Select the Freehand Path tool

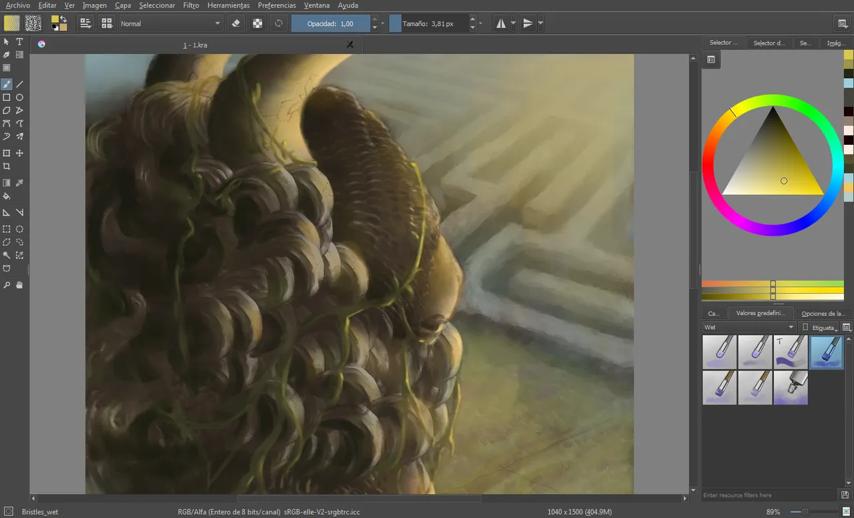click(x=19, y=123)
